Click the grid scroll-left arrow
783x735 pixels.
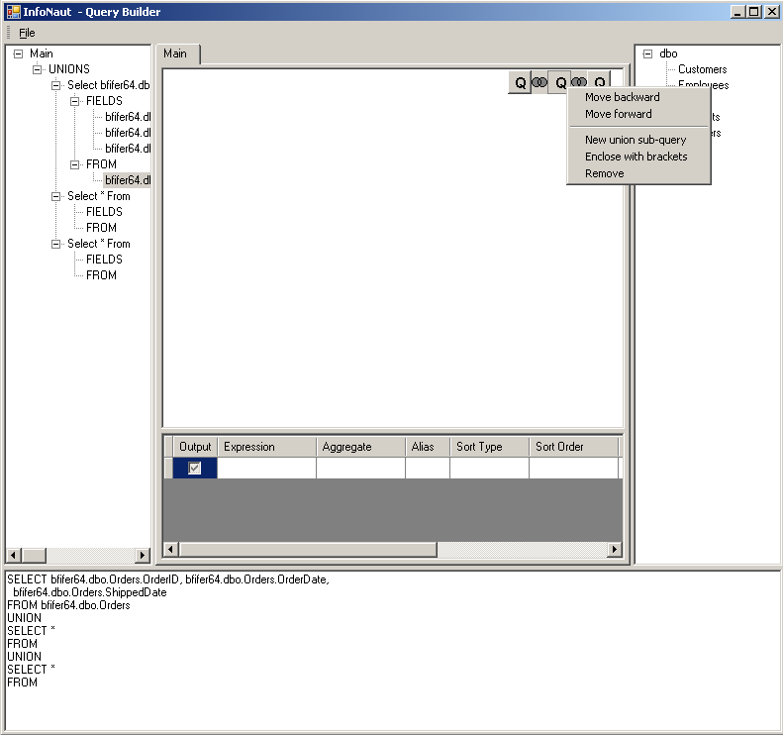pos(170,550)
